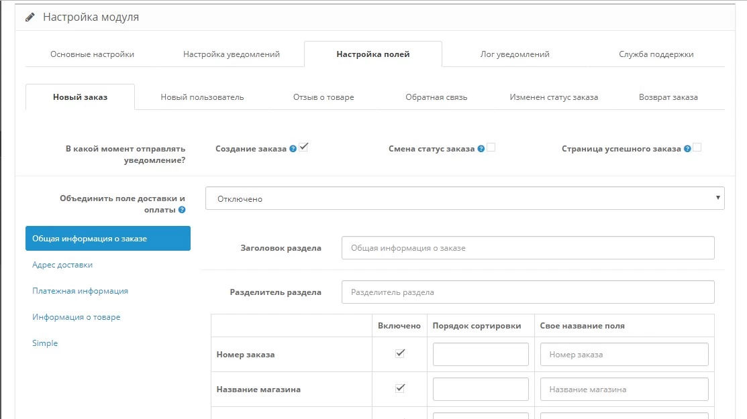Image resolution: width=747 pixels, height=419 pixels.
Task: Open the Возврат заказа sub-tab
Action: point(668,97)
